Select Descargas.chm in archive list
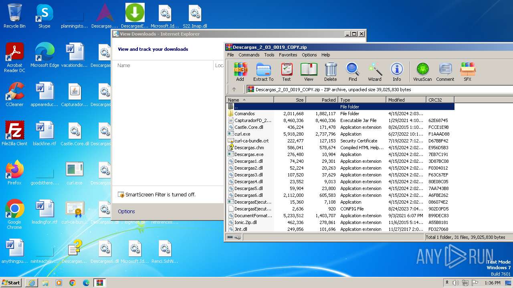The height and width of the screenshot is (288, 513). pos(340,148)
